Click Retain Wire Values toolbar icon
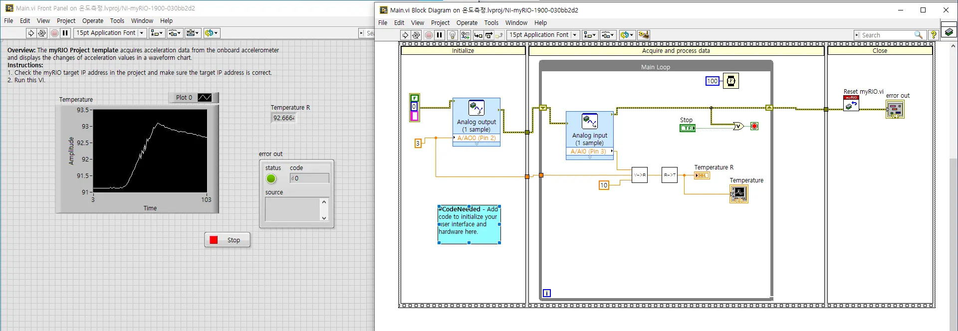Image resolution: width=958 pixels, height=331 pixels. click(x=465, y=35)
